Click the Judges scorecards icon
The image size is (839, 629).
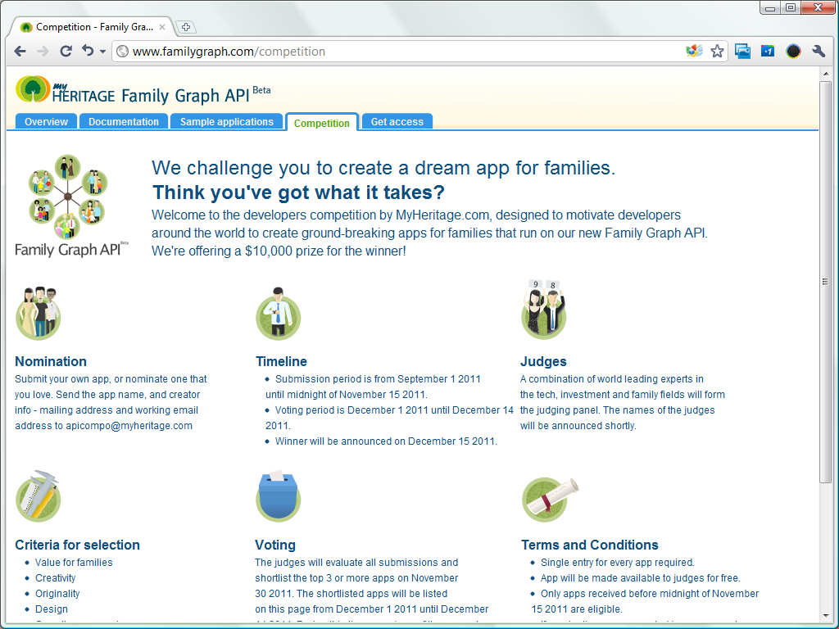point(543,313)
